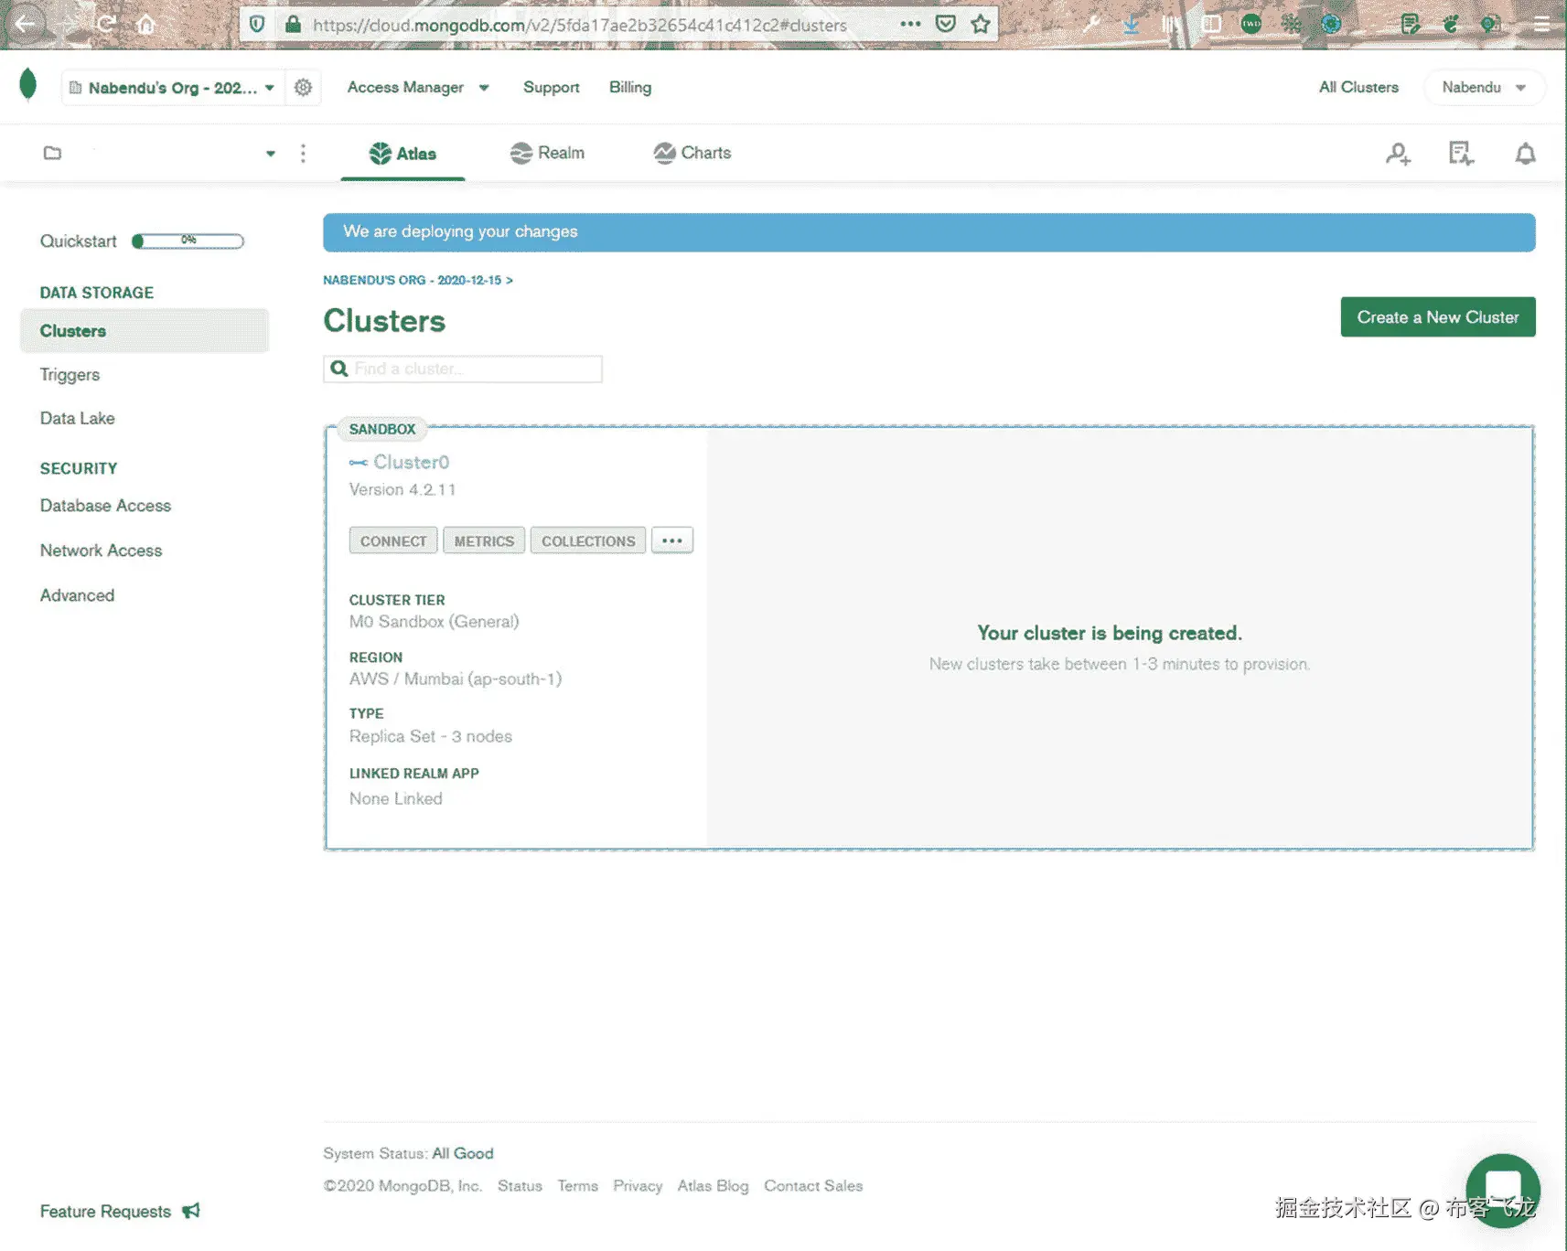This screenshot has width=1567, height=1251.
Task: Reload the page with the refresh icon
Action: (x=106, y=25)
